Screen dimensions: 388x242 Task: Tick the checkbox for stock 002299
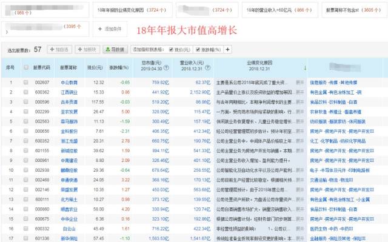point(25,112)
